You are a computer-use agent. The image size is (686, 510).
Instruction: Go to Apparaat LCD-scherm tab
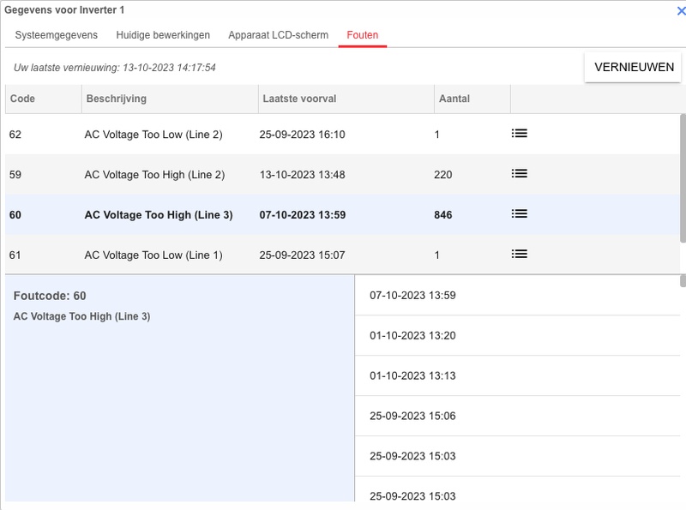278,35
